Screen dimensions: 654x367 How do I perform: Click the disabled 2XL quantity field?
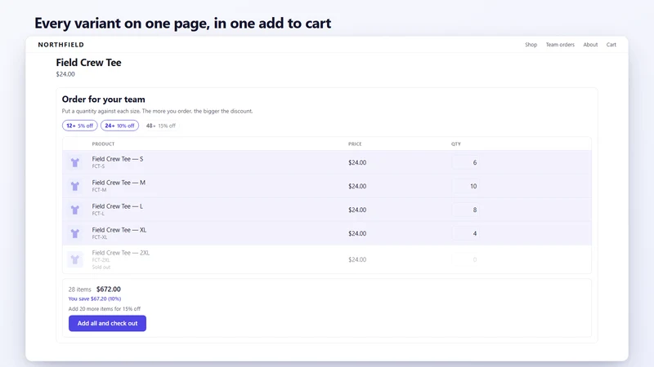point(465,259)
